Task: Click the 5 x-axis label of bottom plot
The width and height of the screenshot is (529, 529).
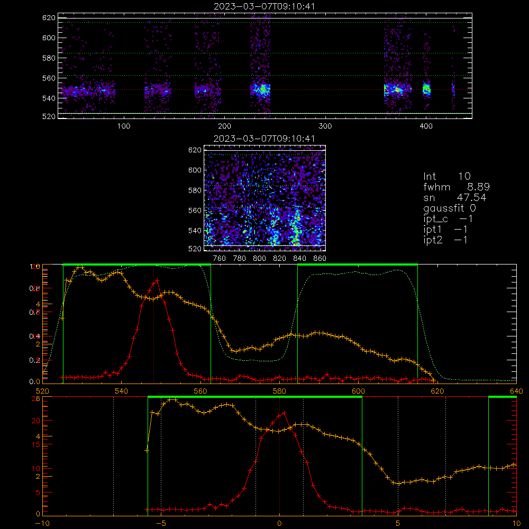Action: 398,523
